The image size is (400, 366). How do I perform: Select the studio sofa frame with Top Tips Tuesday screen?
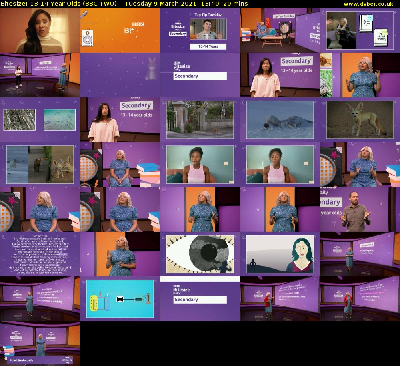pyautogui.click(x=280, y=30)
